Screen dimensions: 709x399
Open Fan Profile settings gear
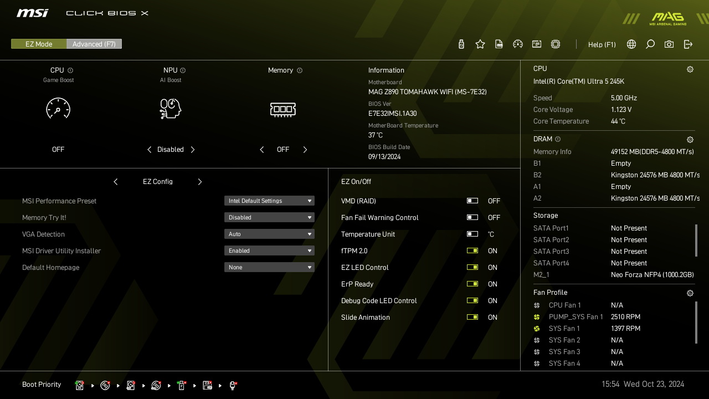tap(690, 293)
